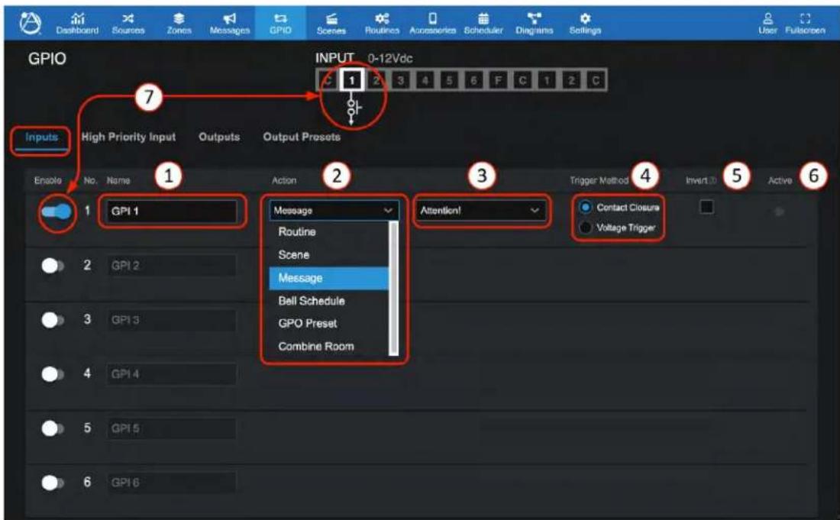Click the app logo in top-left corner
This screenshot has height=520, width=840.
(x=30, y=23)
